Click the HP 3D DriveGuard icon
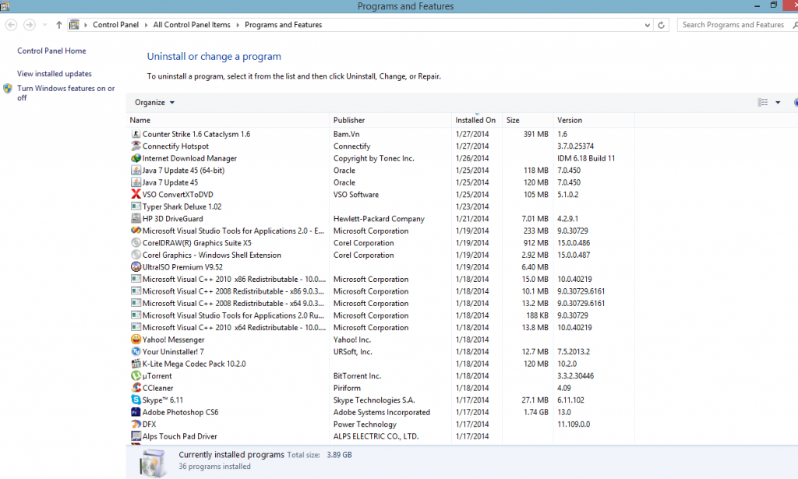The image size is (798, 479). click(136, 219)
